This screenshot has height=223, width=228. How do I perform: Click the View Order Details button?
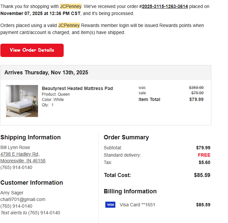tap(32, 50)
